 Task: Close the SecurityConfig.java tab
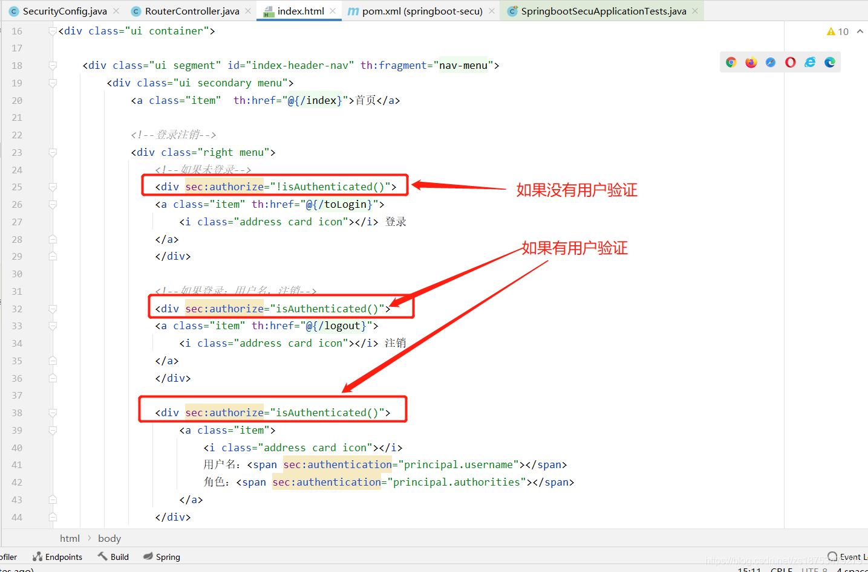click(x=116, y=11)
